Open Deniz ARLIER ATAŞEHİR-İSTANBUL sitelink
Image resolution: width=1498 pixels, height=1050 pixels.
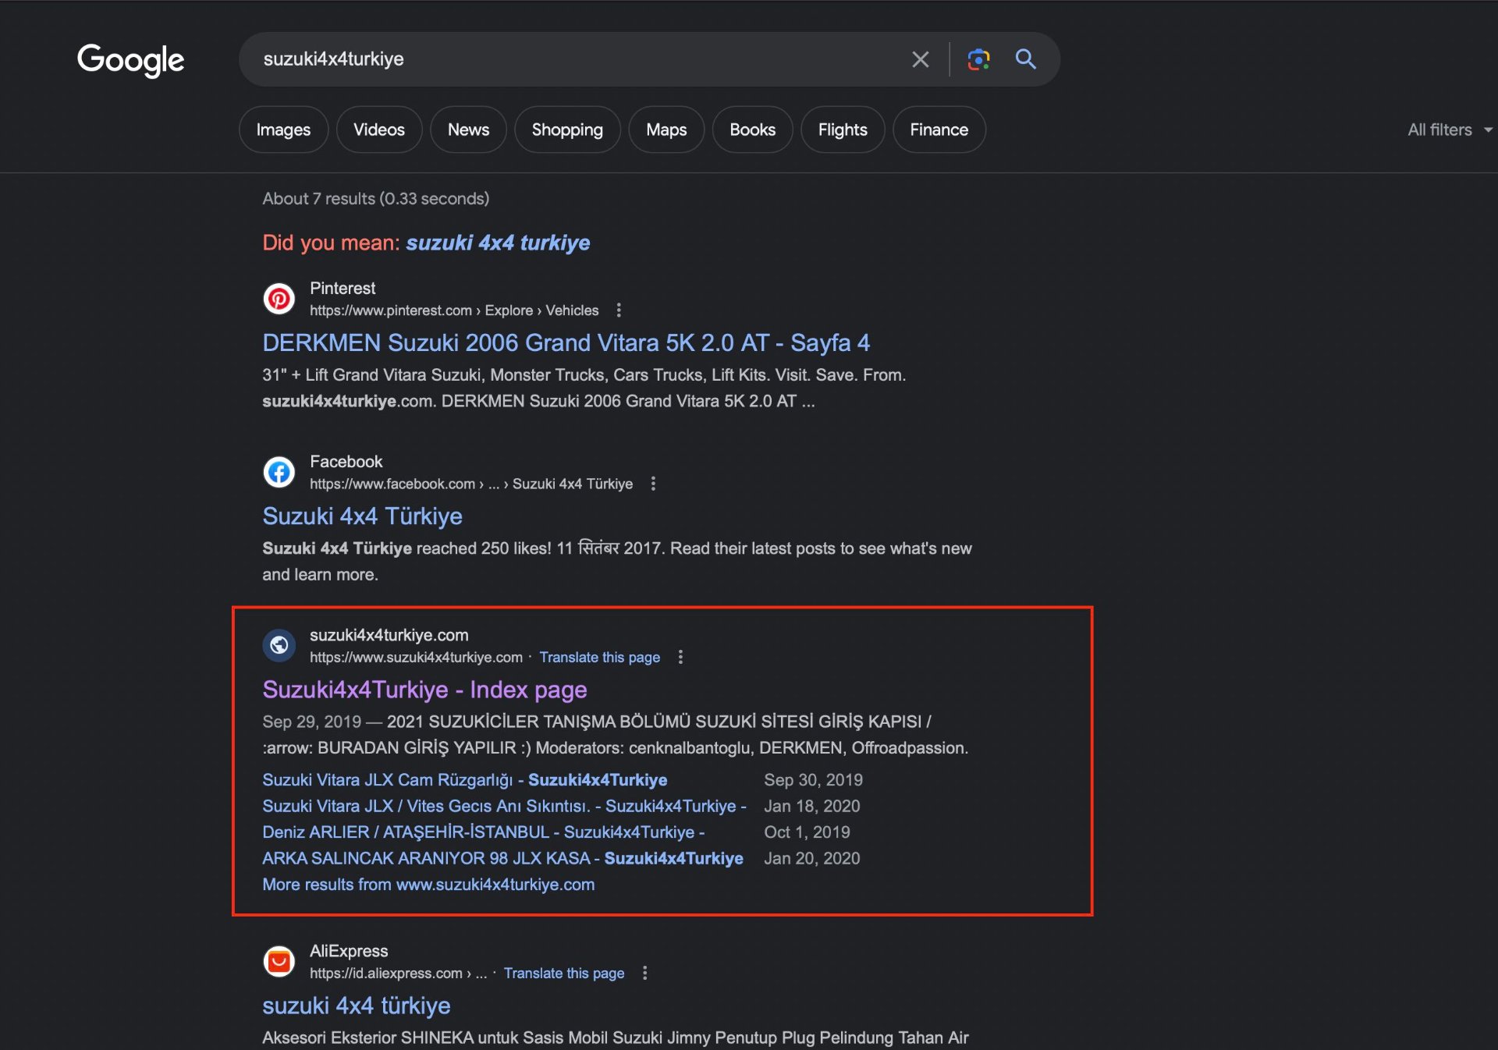click(x=483, y=832)
